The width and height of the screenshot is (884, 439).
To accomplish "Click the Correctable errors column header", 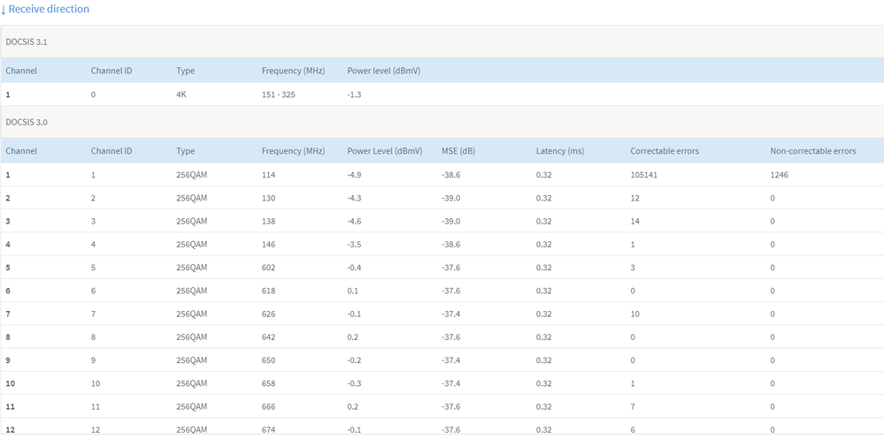I will click(665, 151).
